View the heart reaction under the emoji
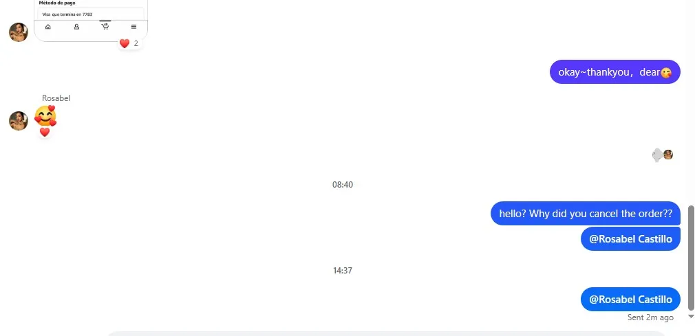 click(x=45, y=132)
